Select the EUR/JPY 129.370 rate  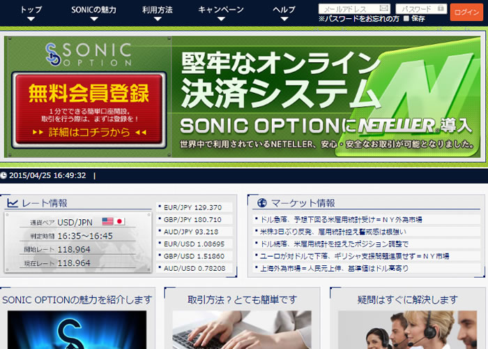point(195,207)
